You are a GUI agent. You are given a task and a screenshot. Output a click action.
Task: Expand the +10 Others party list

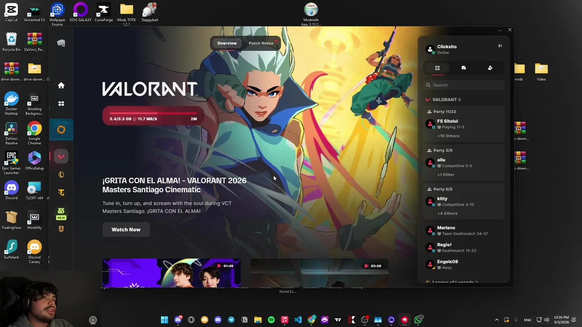(448, 136)
